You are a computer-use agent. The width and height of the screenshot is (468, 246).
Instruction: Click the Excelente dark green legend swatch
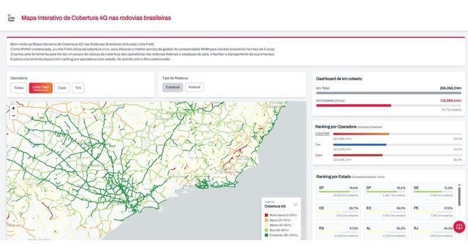[266, 235]
